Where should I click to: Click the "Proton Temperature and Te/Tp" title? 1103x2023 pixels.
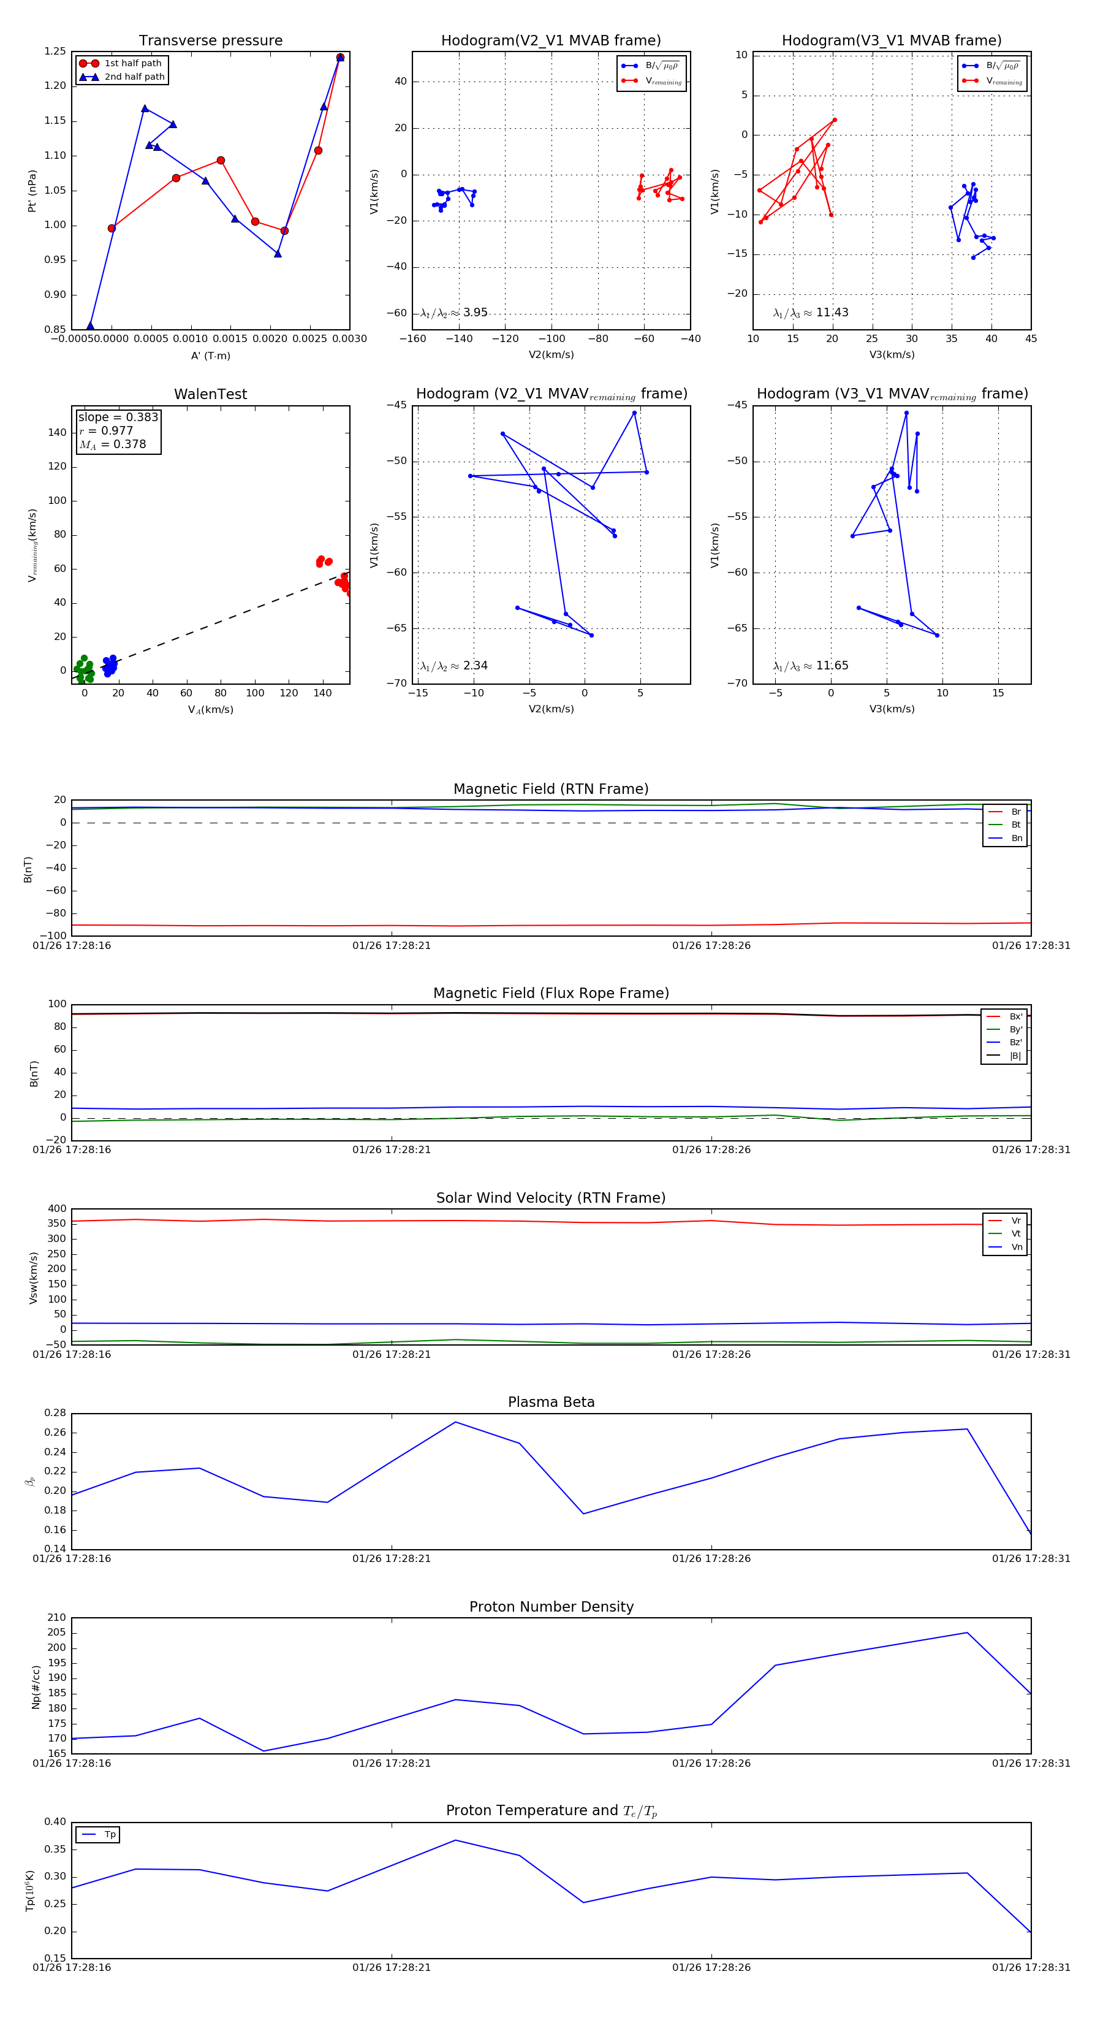551,1811
